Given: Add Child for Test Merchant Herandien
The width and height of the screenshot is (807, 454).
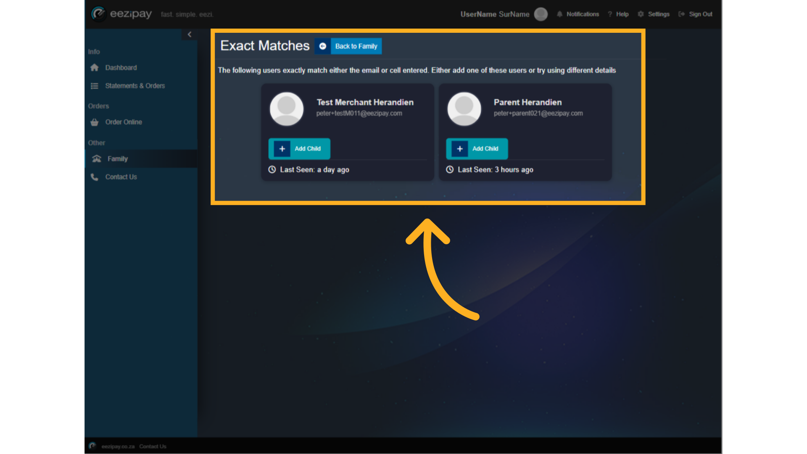Looking at the screenshot, I should (x=299, y=149).
